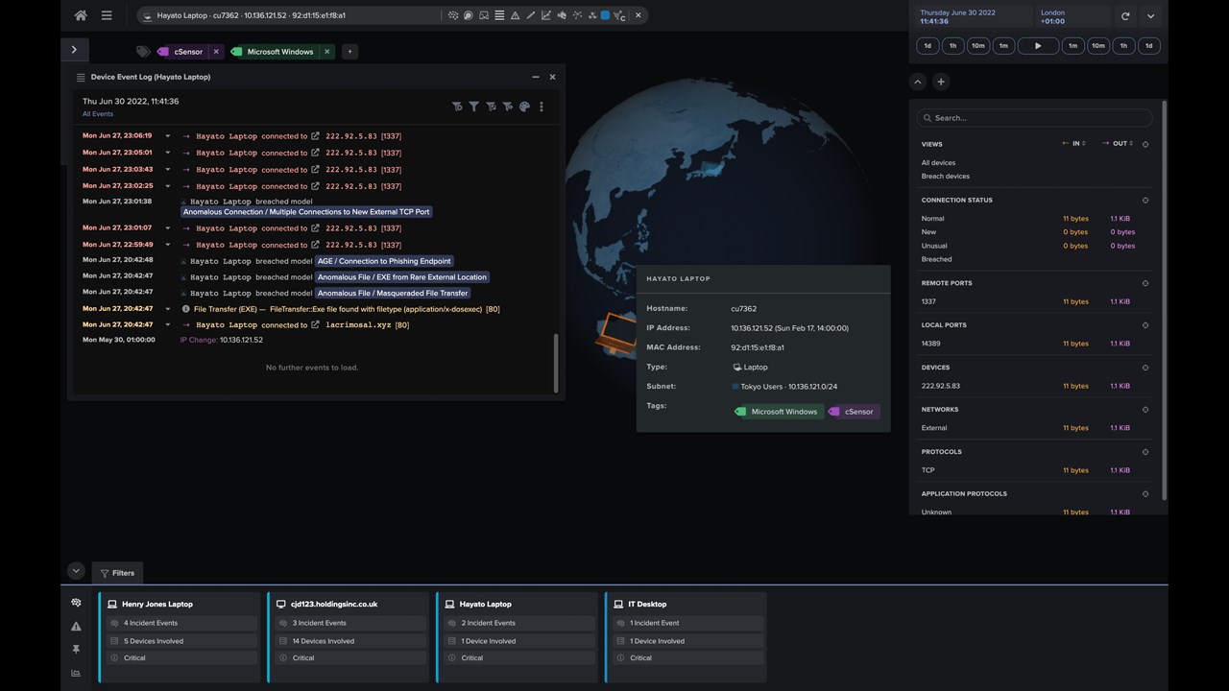Click the pin icon in incident tray sidebar

pyautogui.click(x=76, y=650)
